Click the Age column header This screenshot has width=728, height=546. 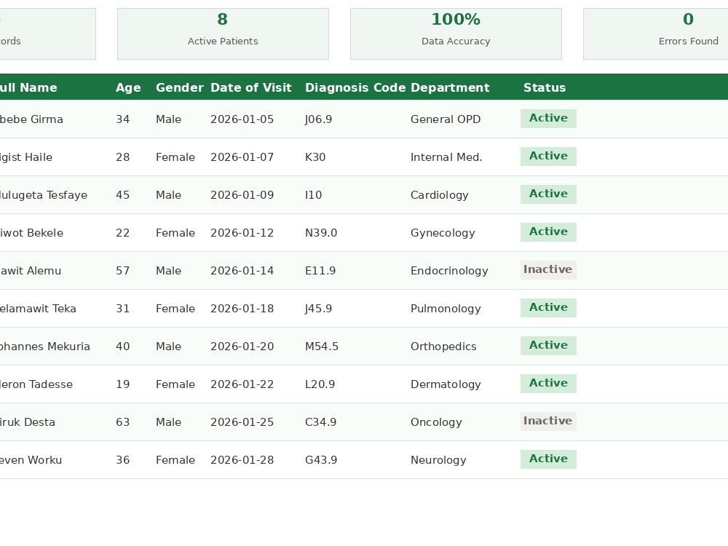click(128, 87)
